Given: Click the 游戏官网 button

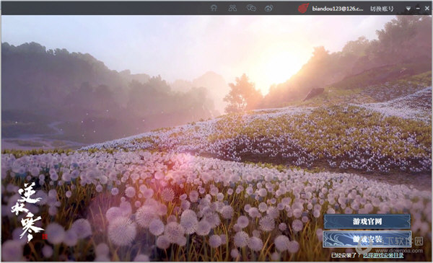Looking at the screenshot, I should (x=367, y=222).
